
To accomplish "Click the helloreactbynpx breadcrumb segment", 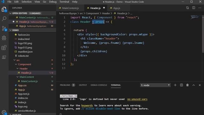I will click(68, 13).
